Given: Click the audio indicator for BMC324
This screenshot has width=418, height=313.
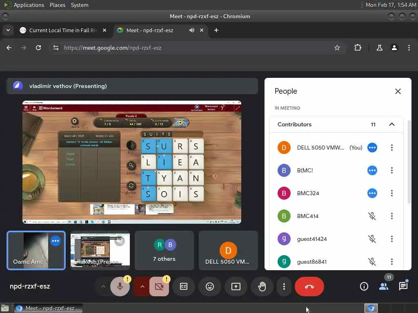Looking at the screenshot, I should coord(372,193).
